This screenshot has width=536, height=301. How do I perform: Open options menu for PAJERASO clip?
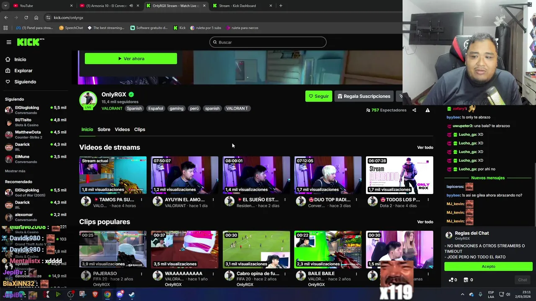coord(142,274)
